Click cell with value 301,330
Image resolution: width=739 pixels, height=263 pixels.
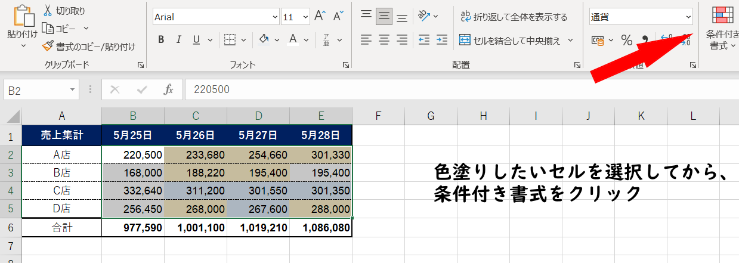tap(321, 155)
